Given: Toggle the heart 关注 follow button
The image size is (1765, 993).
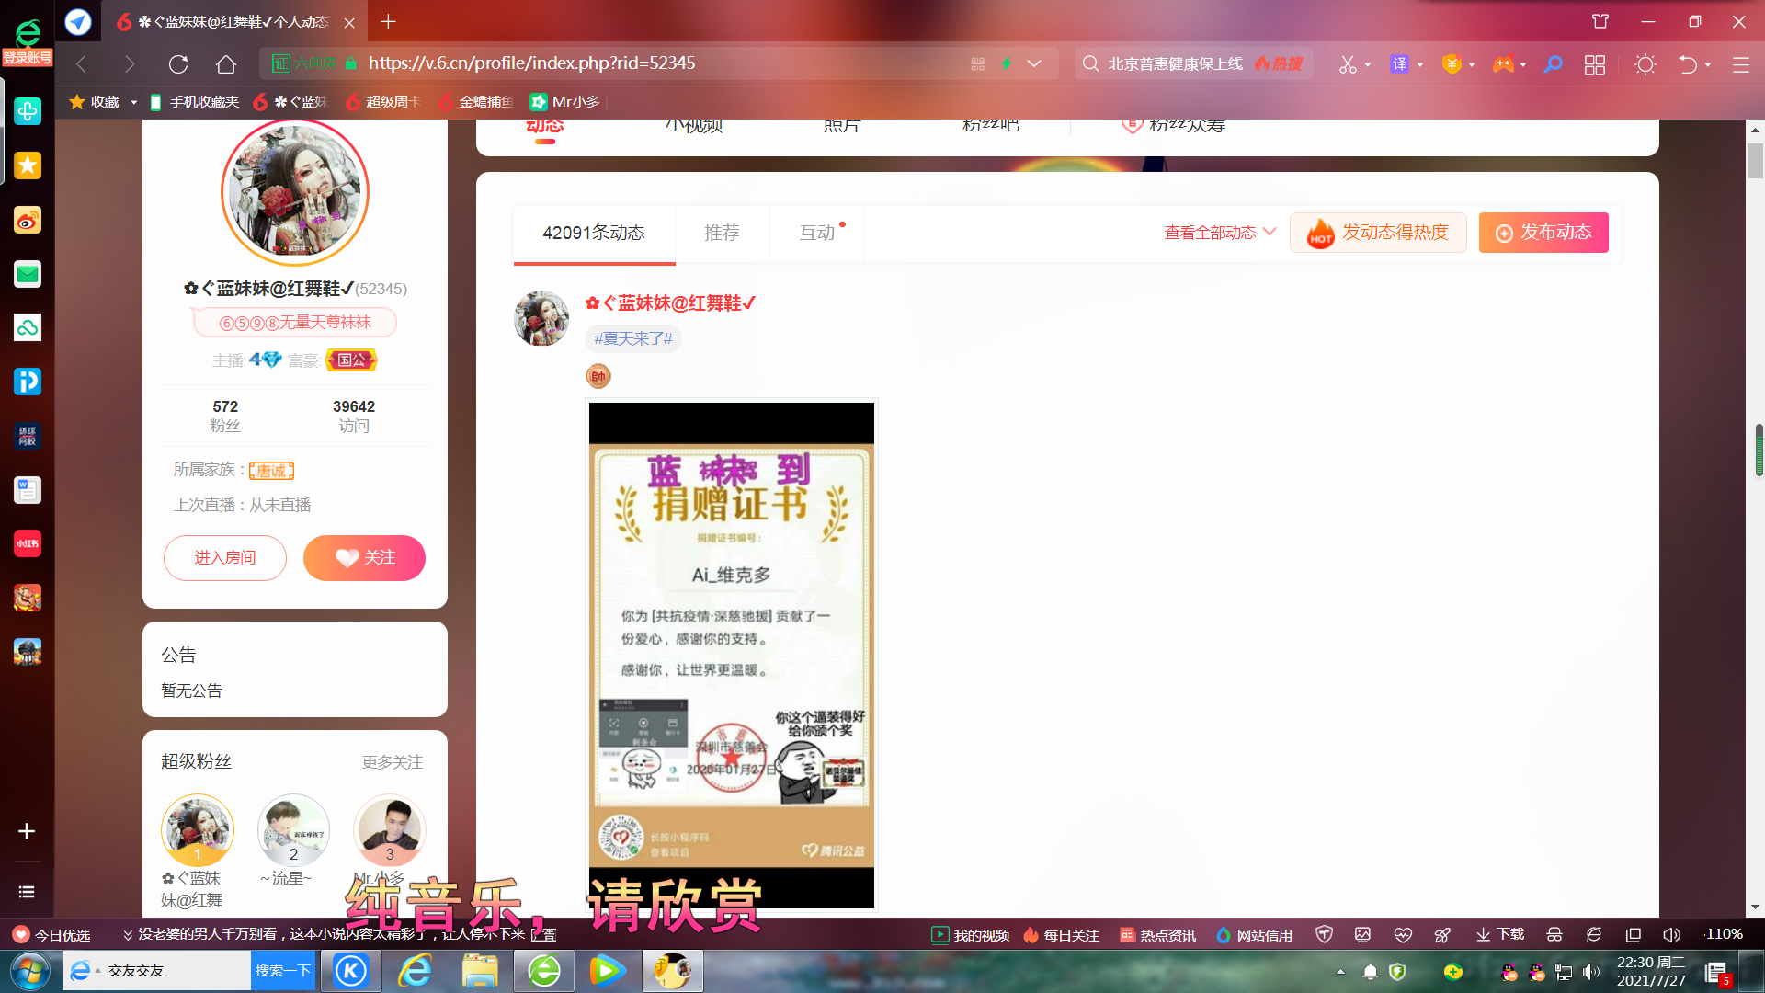Looking at the screenshot, I should 364,558.
